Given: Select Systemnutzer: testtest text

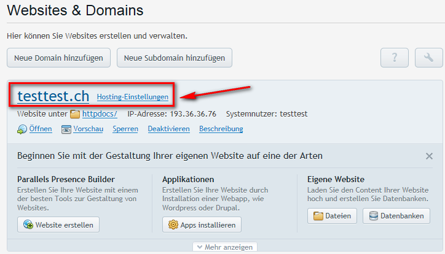Looking at the screenshot, I should (267, 114).
